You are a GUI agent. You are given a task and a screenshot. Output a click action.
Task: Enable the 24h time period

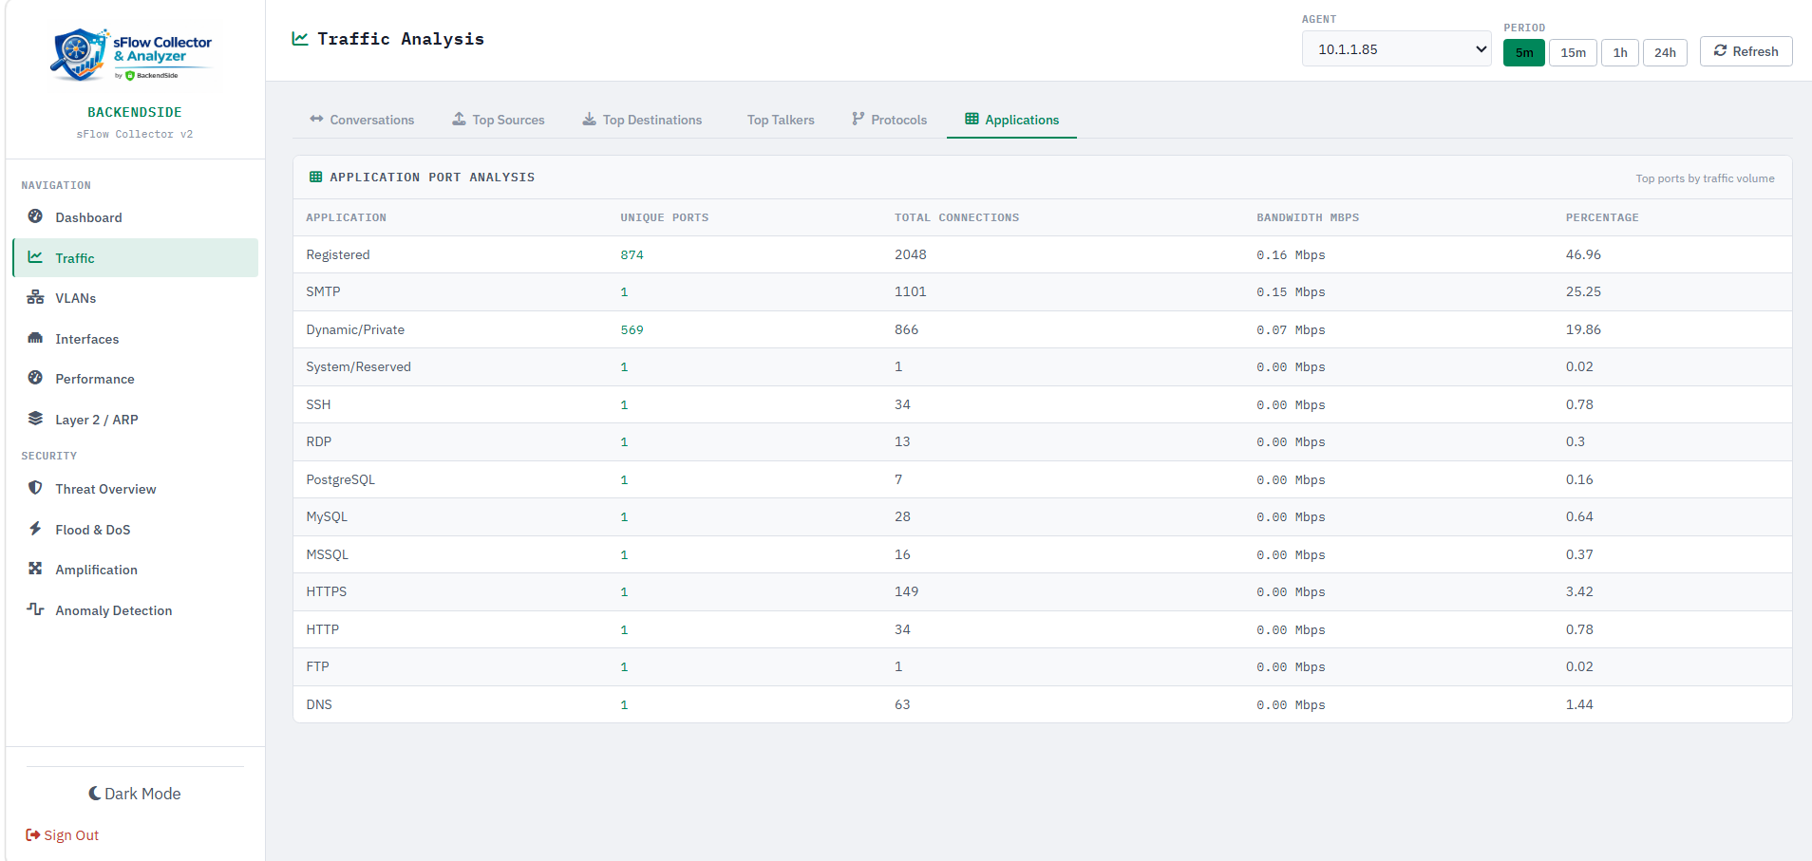(x=1665, y=52)
